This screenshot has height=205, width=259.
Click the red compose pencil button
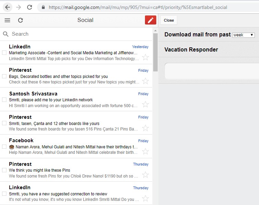[x=150, y=20]
